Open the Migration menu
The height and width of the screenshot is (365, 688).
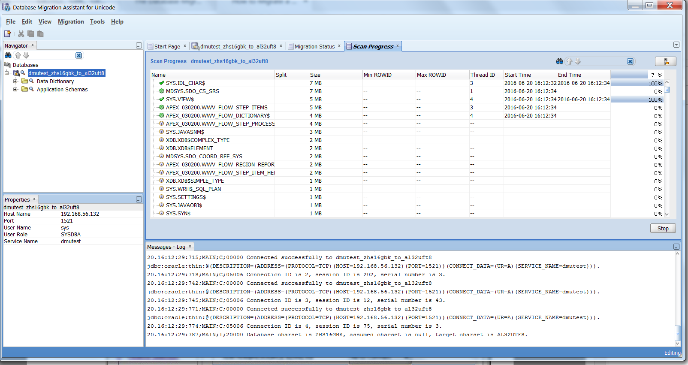(71, 21)
